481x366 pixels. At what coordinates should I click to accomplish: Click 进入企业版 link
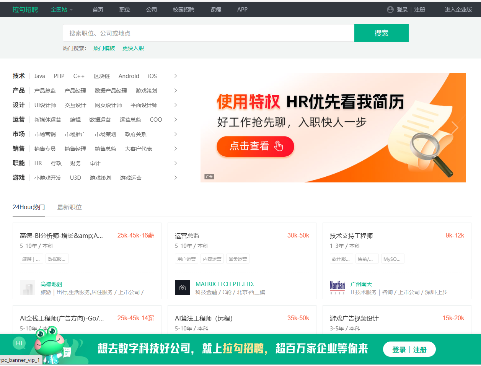(x=458, y=10)
